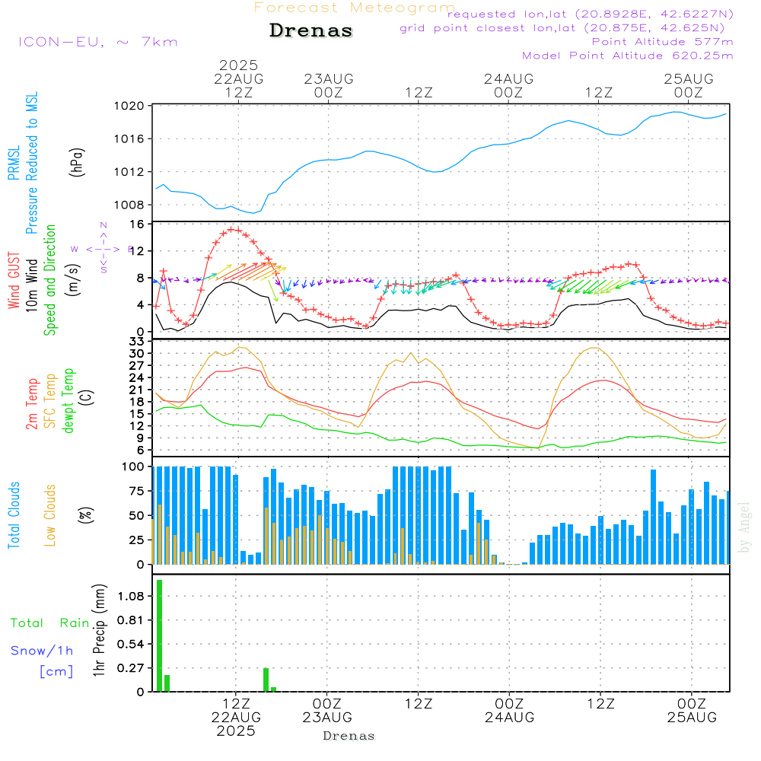This screenshot has height=761, width=761.
Task: Click the red "Wind GUST" label
Action: pyautogui.click(x=14, y=280)
